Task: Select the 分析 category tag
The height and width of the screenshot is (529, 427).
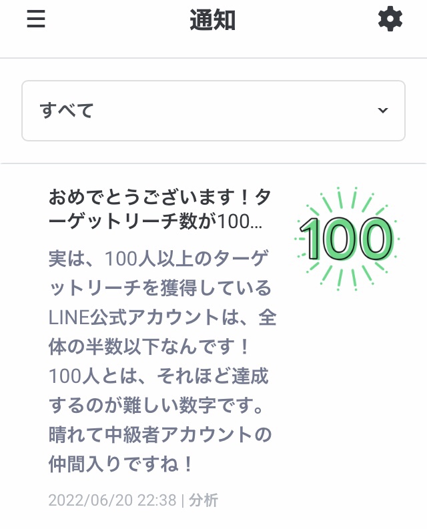Action: tap(203, 500)
